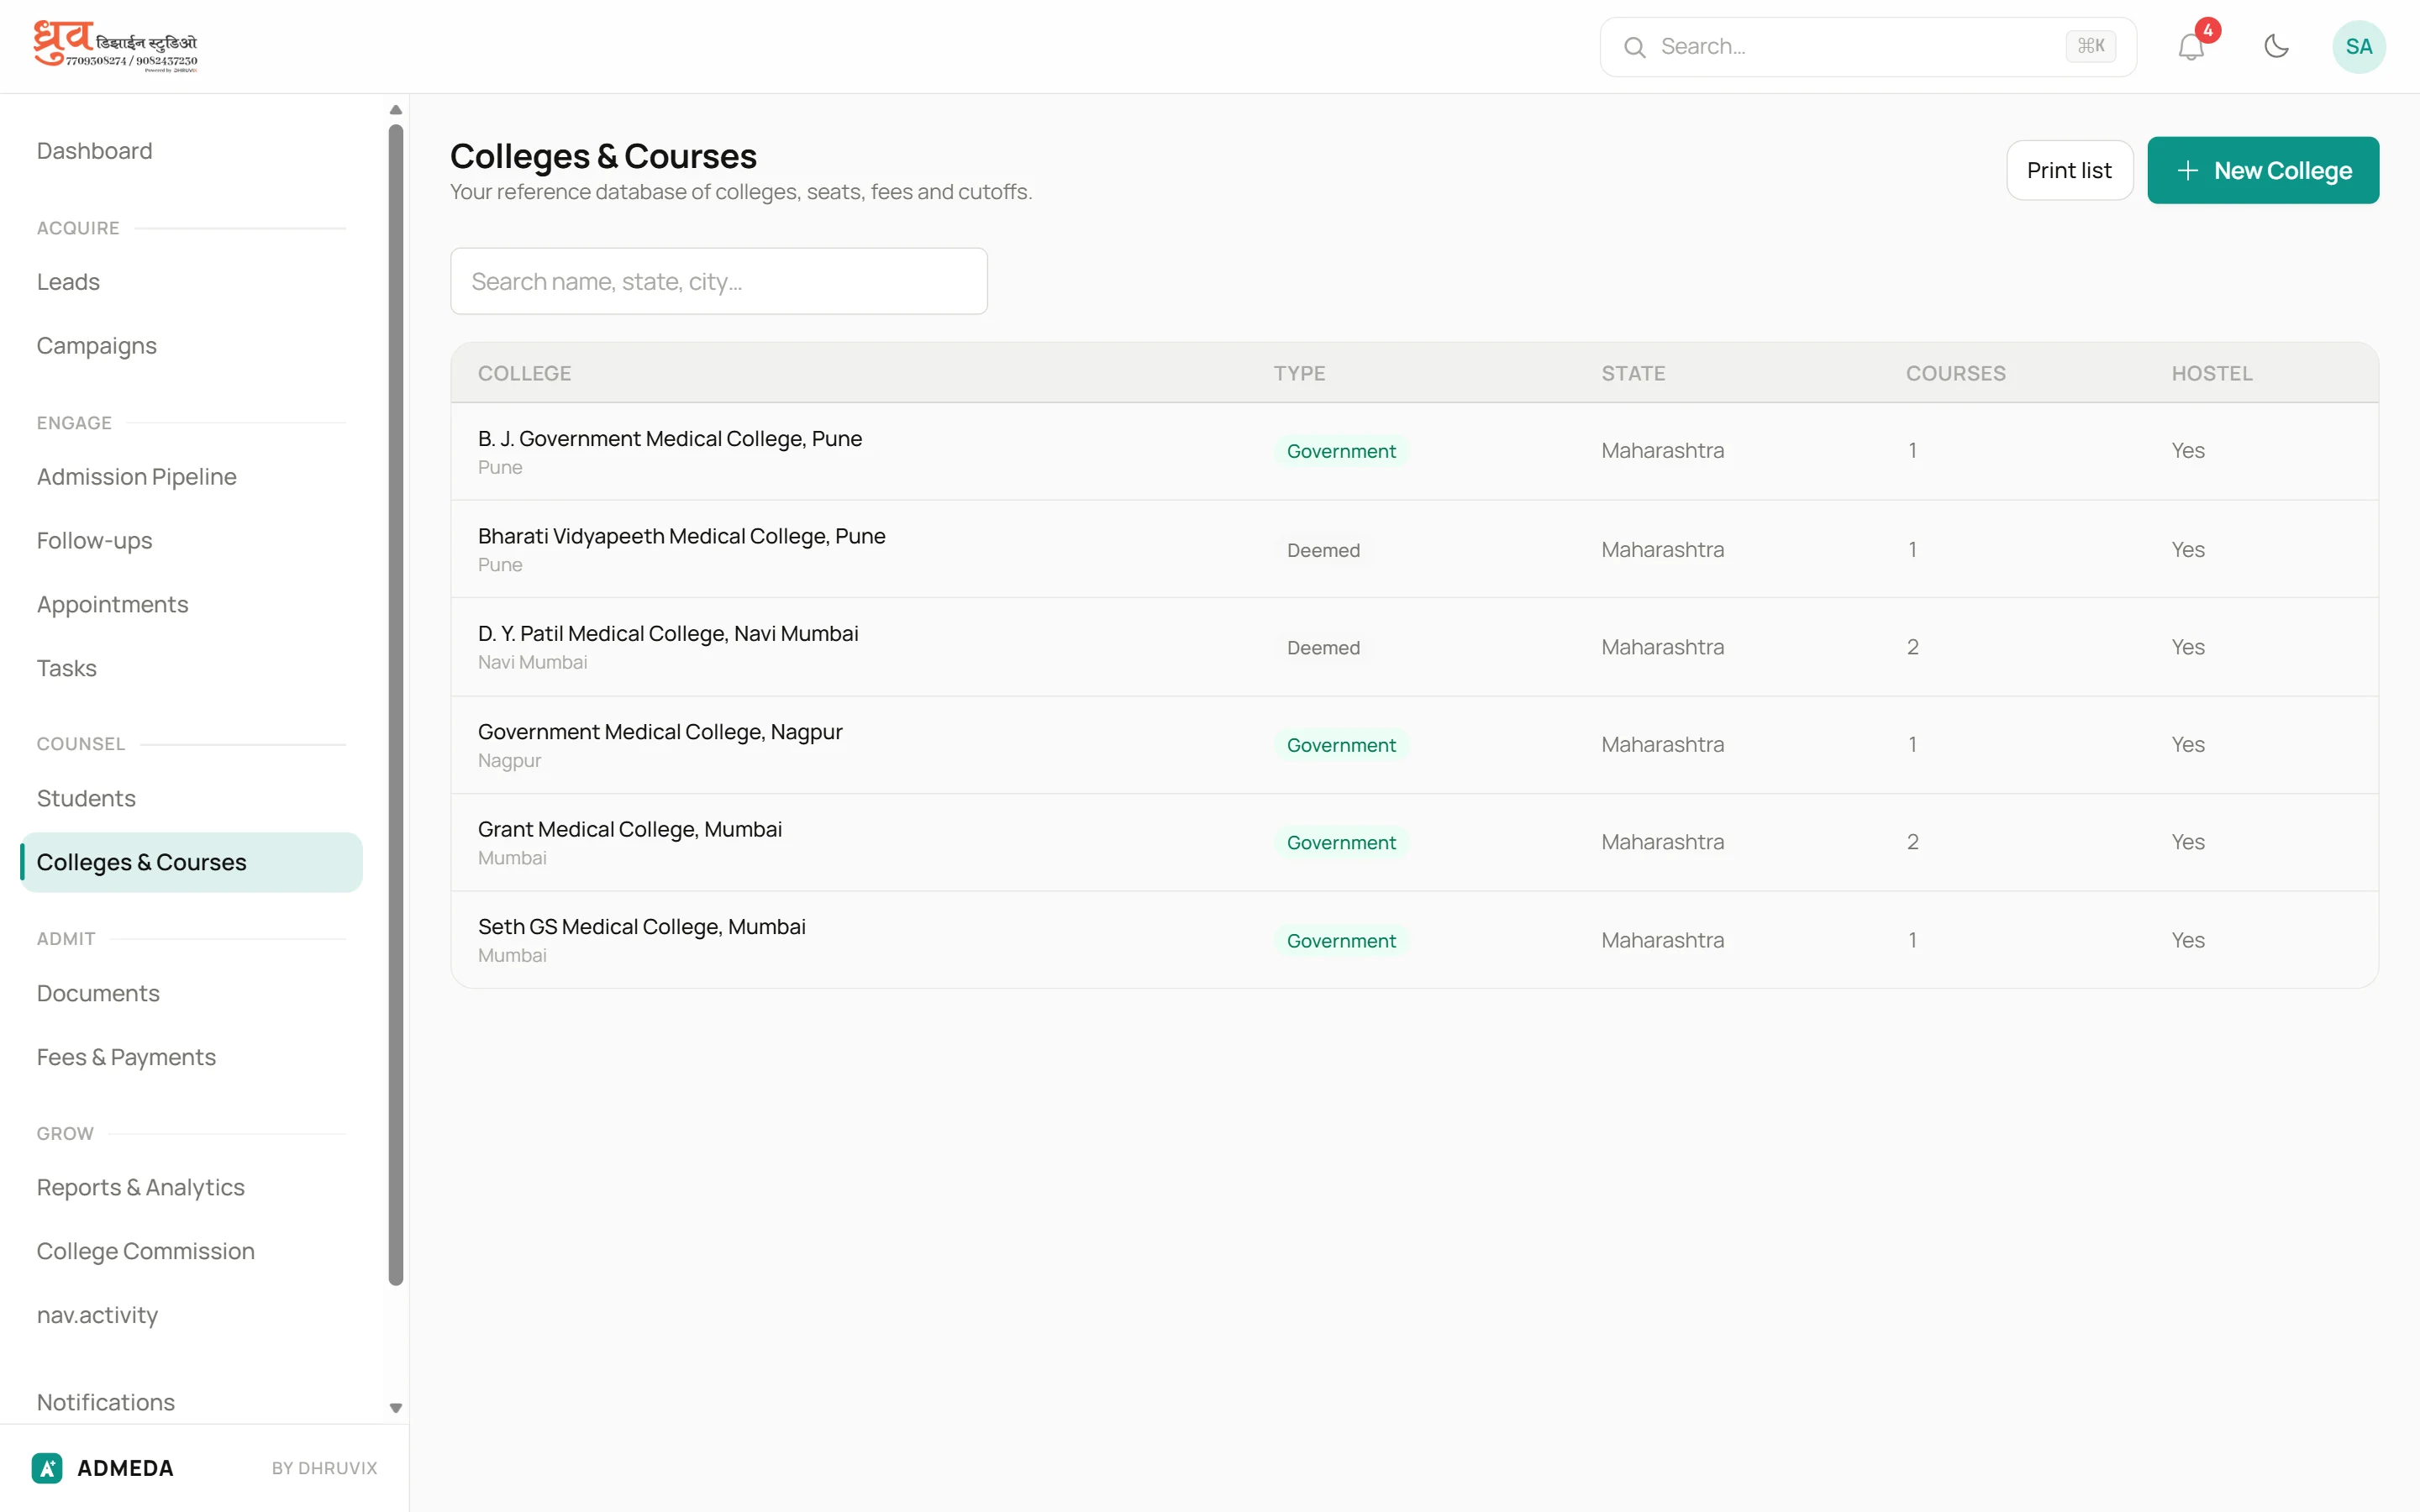Click the HOSTEL column header
Viewport: 2420px width, 1512px height.
point(2212,373)
